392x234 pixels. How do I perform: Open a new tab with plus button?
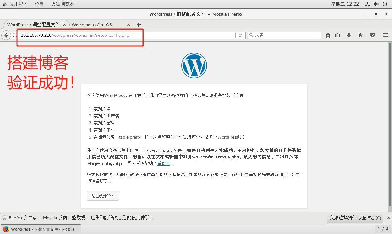139,25
